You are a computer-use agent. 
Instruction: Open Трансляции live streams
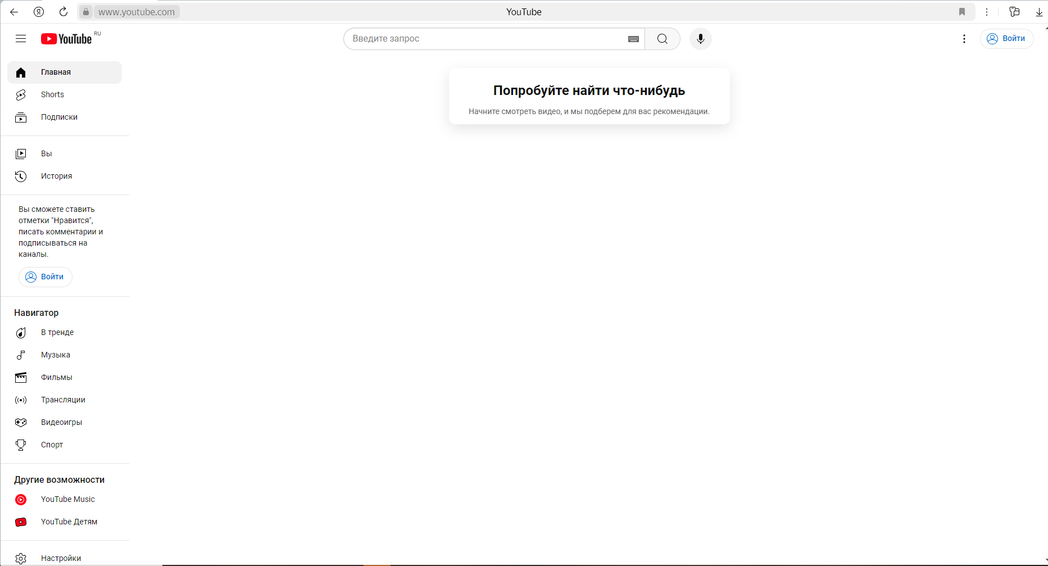click(x=63, y=400)
